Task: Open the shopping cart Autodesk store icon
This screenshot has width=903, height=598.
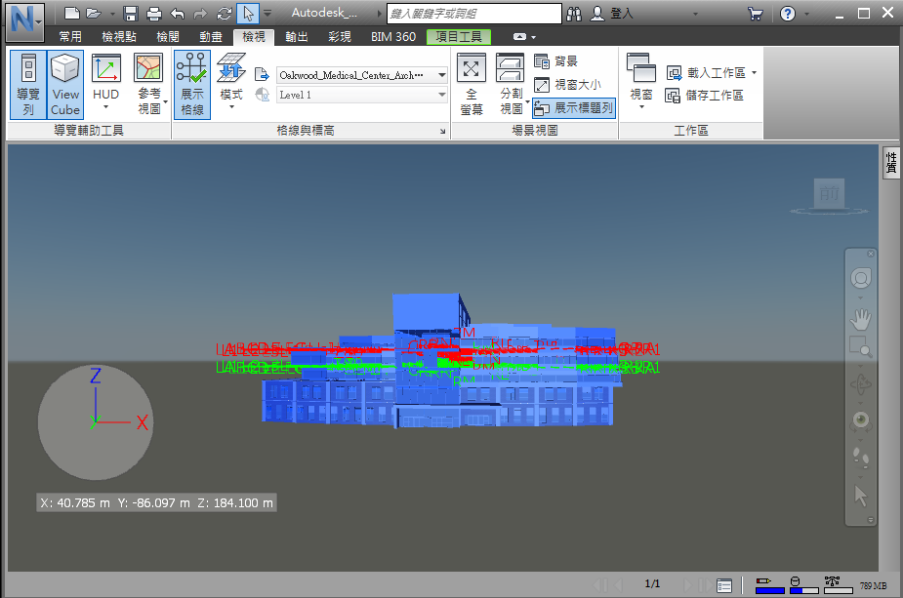Action: pos(755,14)
